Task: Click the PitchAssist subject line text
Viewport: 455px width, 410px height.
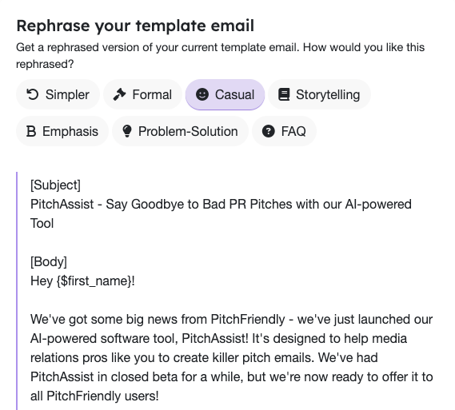Action: pos(222,213)
